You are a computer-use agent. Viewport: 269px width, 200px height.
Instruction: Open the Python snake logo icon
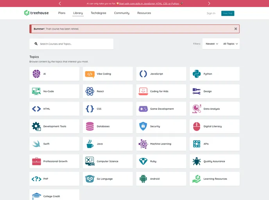197,74
